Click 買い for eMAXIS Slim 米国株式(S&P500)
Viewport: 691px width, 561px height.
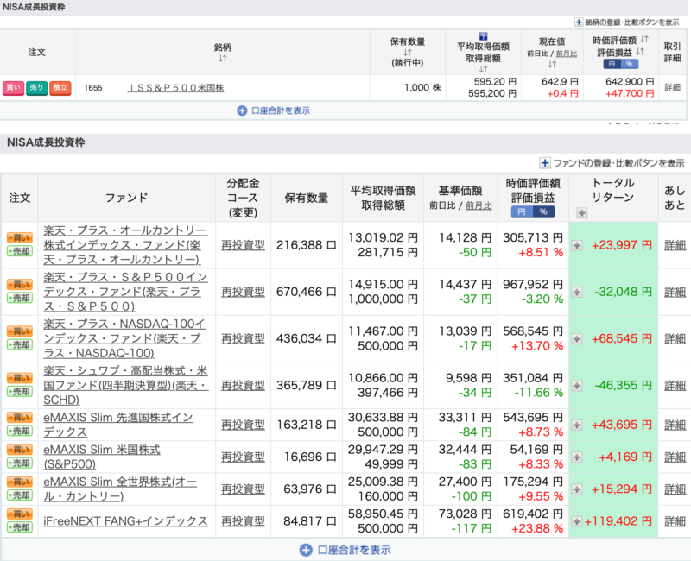coord(20,450)
